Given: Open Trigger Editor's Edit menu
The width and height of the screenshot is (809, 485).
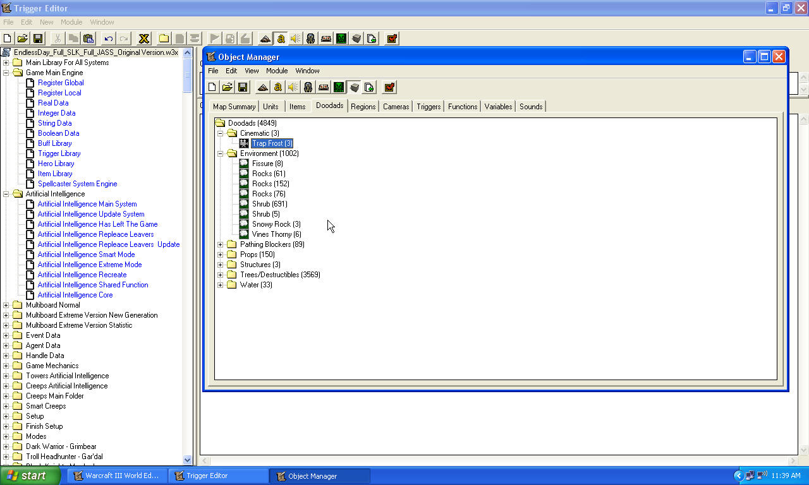Looking at the screenshot, I should [x=27, y=22].
